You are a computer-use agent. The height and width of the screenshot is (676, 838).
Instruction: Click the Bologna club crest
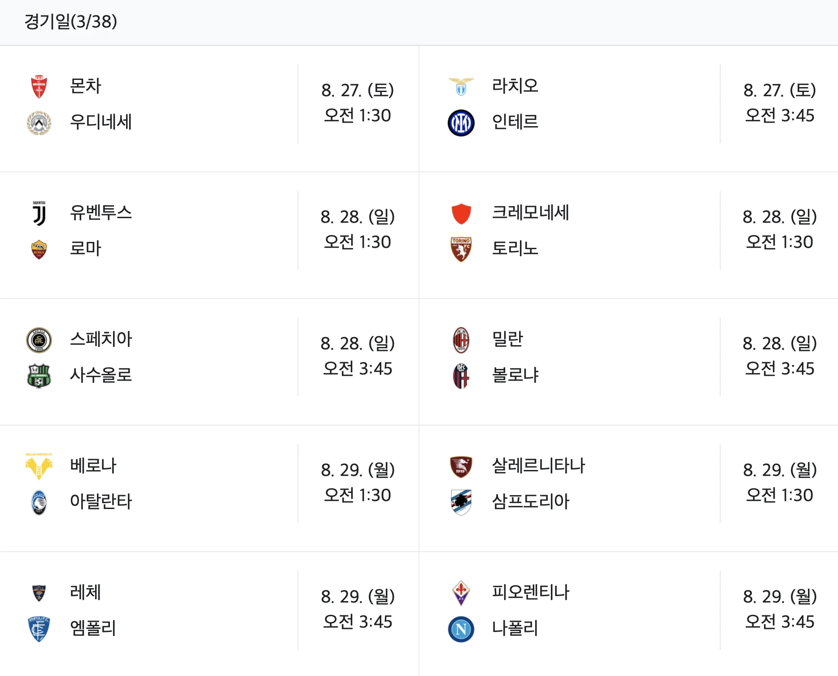460,376
